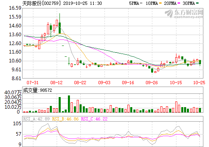Click the 20PMA legend label

[x=170, y=3]
